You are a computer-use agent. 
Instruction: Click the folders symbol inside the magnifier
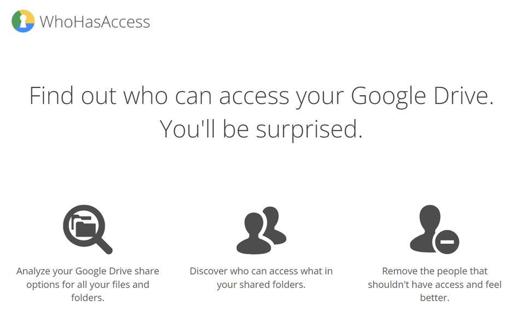click(x=84, y=227)
